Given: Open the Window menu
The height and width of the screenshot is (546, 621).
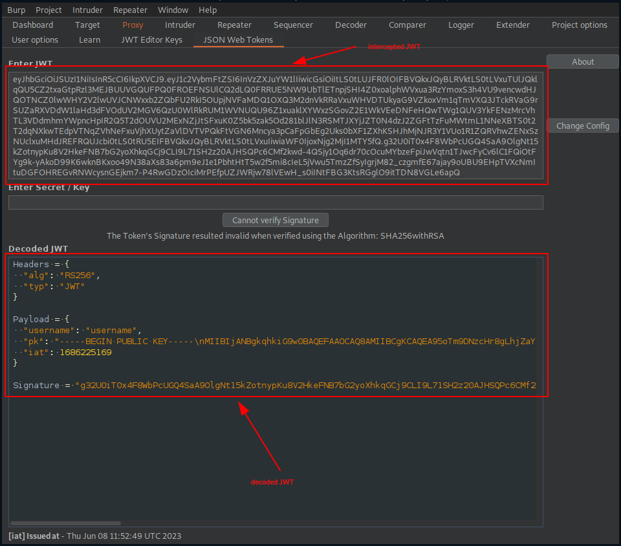Looking at the screenshot, I should point(173,10).
